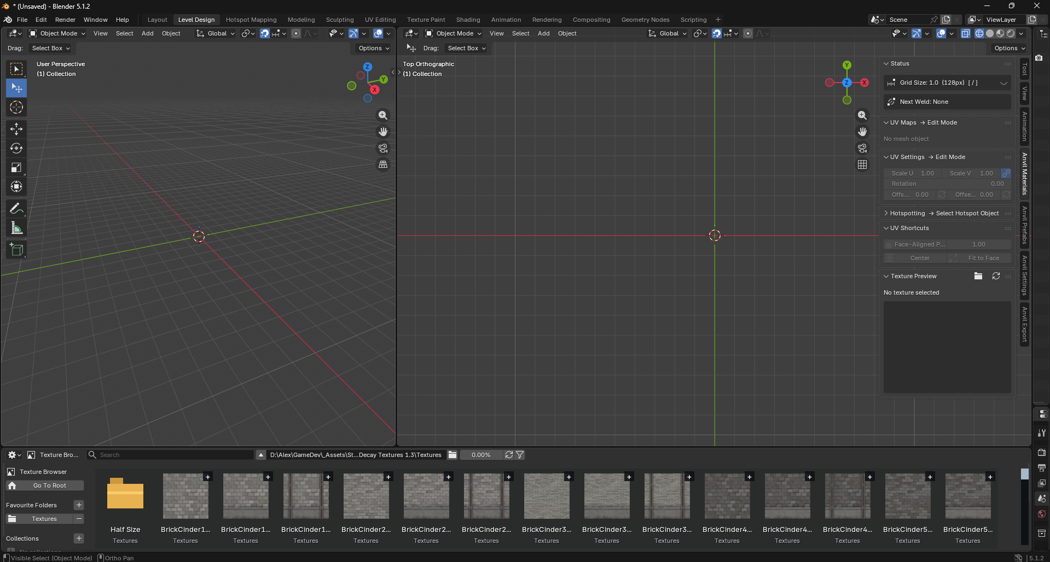Open the Anvil Prefabs sidebar tab
The width and height of the screenshot is (1050, 562).
(1025, 225)
